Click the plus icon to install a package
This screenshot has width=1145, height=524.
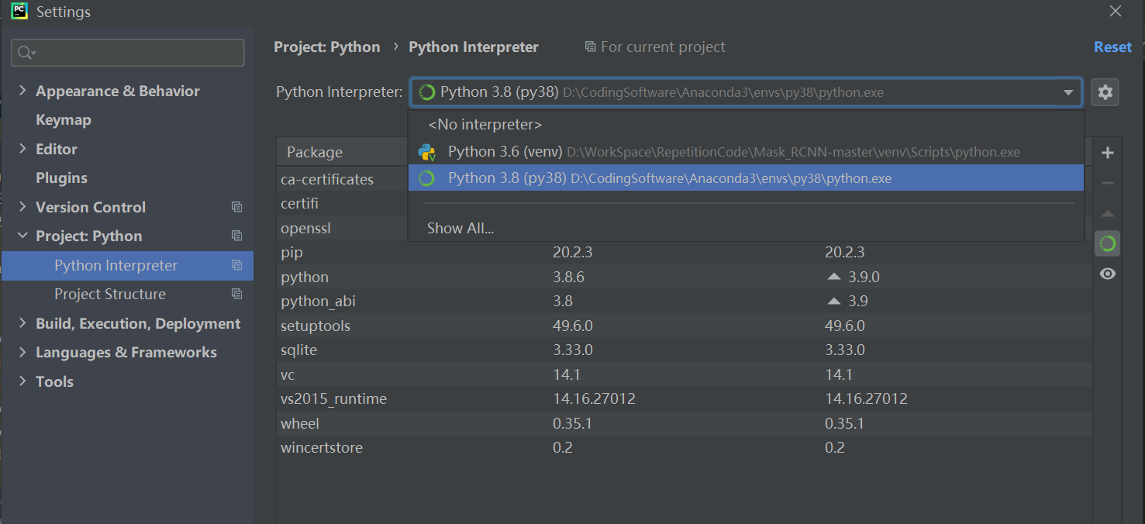coord(1108,153)
